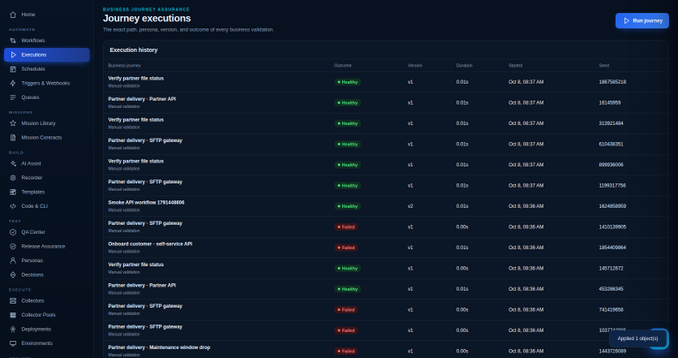The height and width of the screenshot is (358, 678).
Task: Dismiss the Applied 1 object(s) toast
Action: click(637, 339)
